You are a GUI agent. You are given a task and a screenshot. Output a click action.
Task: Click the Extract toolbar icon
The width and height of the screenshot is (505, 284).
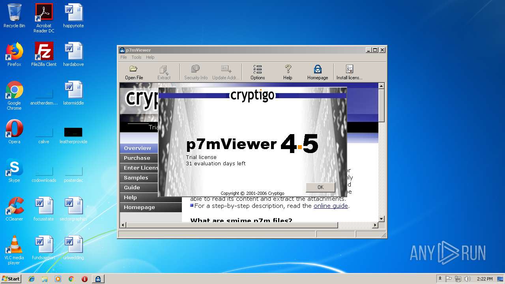[x=164, y=73]
